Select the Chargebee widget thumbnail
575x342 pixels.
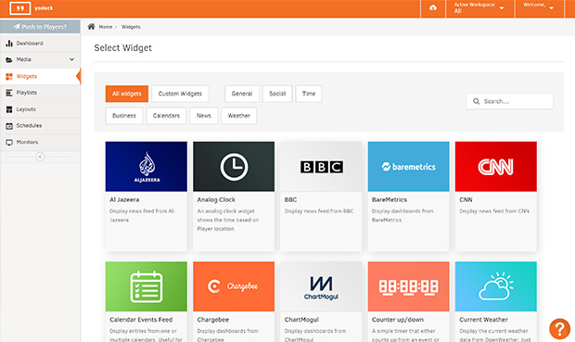click(234, 286)
